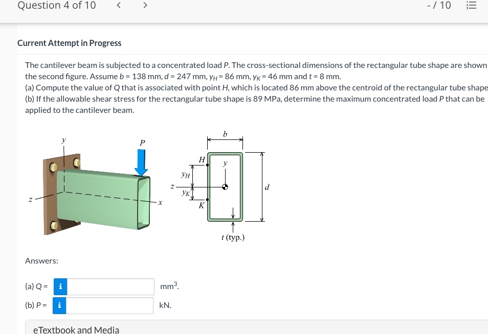This screenshot has height=334, width=488.
Task: Click the - / 10 score indicator
Action: [438, 5]
